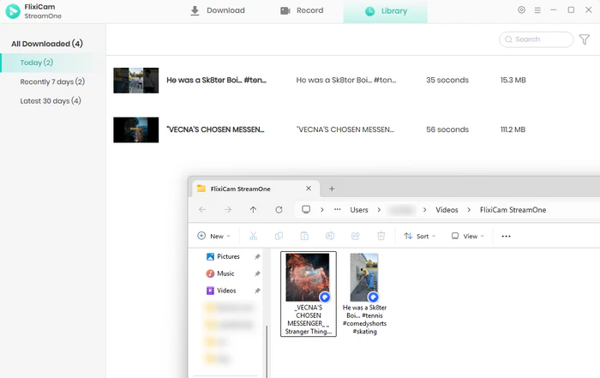Open the Sort dropdown
Viewport: 600px width, 378px height.
[x=420, y=236]
